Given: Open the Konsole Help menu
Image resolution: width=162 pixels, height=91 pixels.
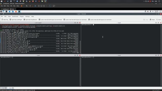Looking at the screenshot, I should [x=32, y=16].
